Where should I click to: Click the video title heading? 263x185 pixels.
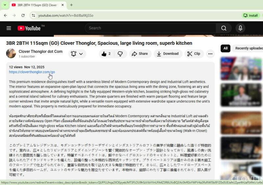click(x=99, y=43)
